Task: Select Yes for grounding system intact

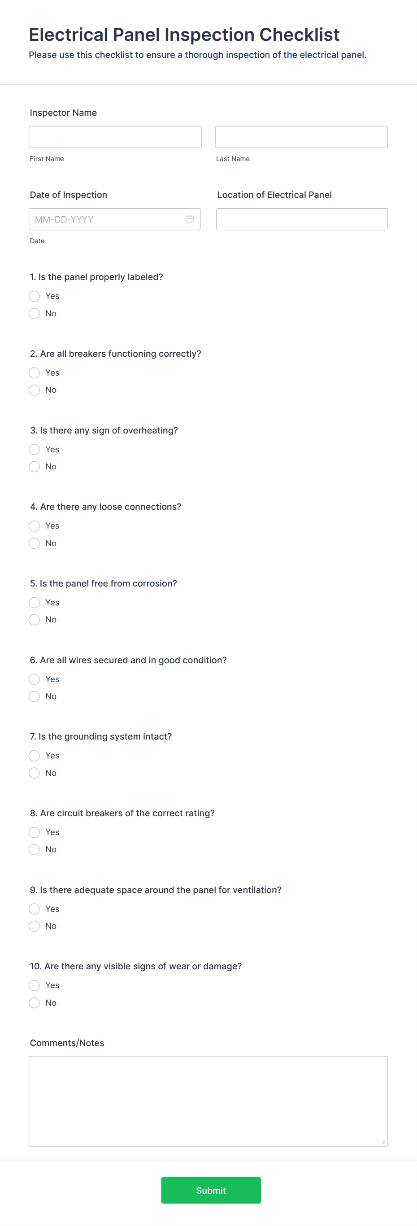Action: click(34, 755)
